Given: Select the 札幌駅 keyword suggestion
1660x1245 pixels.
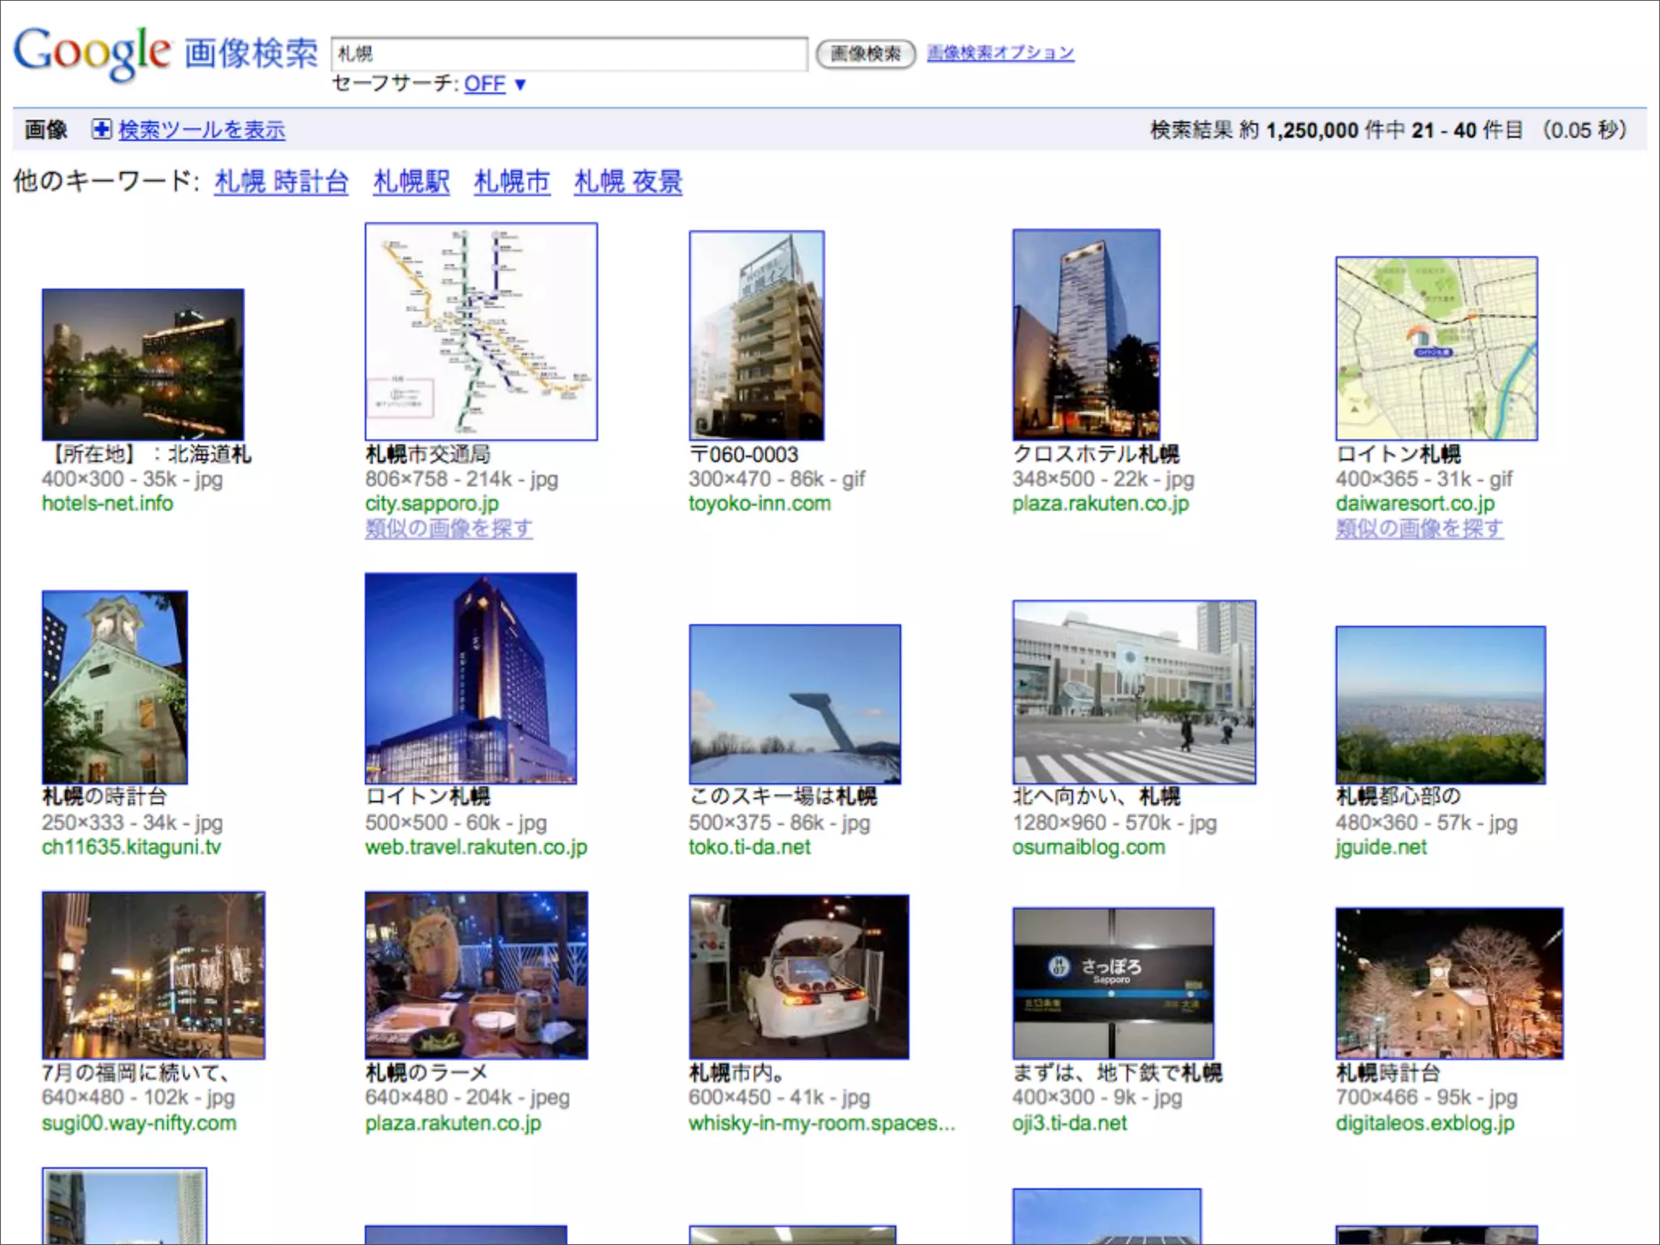Looking at the screenshot, I should coord(411,182).
